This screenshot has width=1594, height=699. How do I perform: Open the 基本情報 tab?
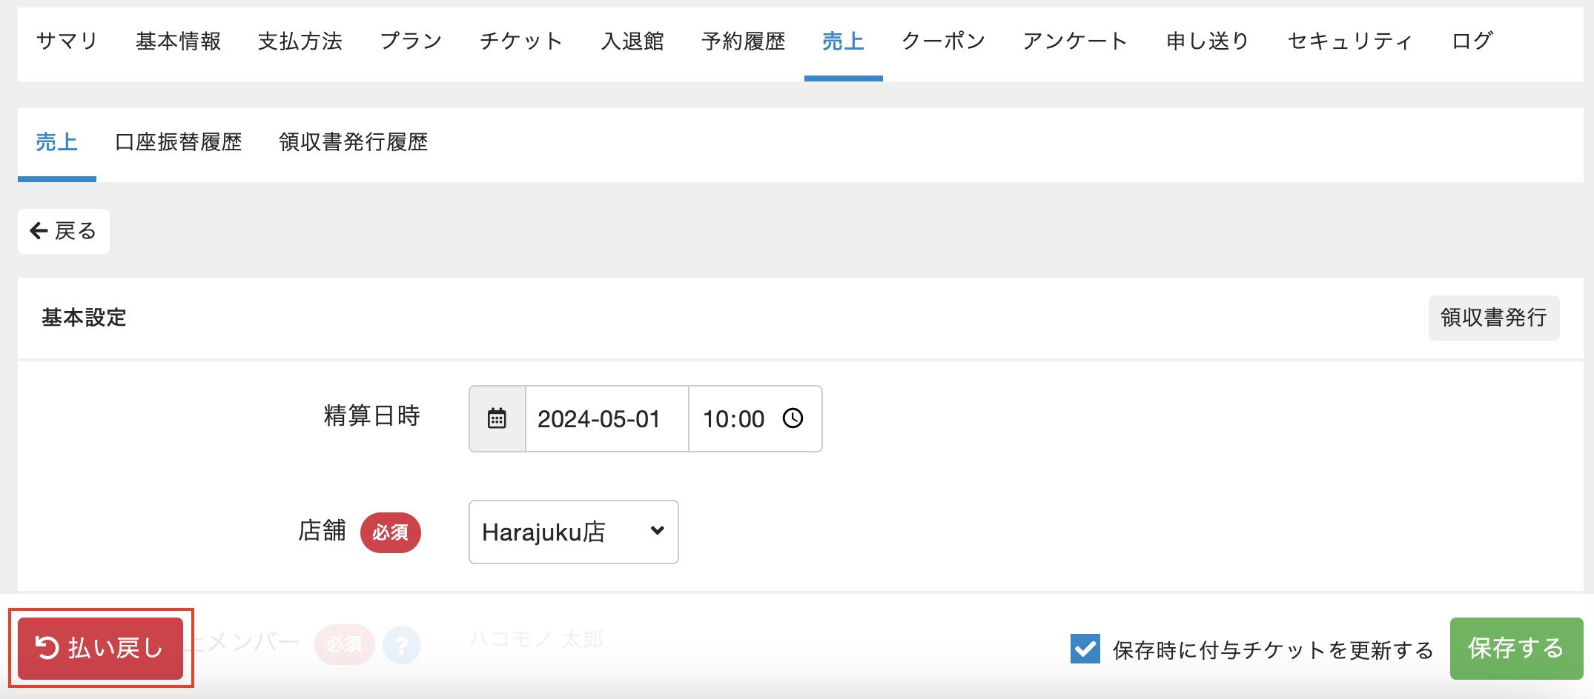[x=178, y=41]
